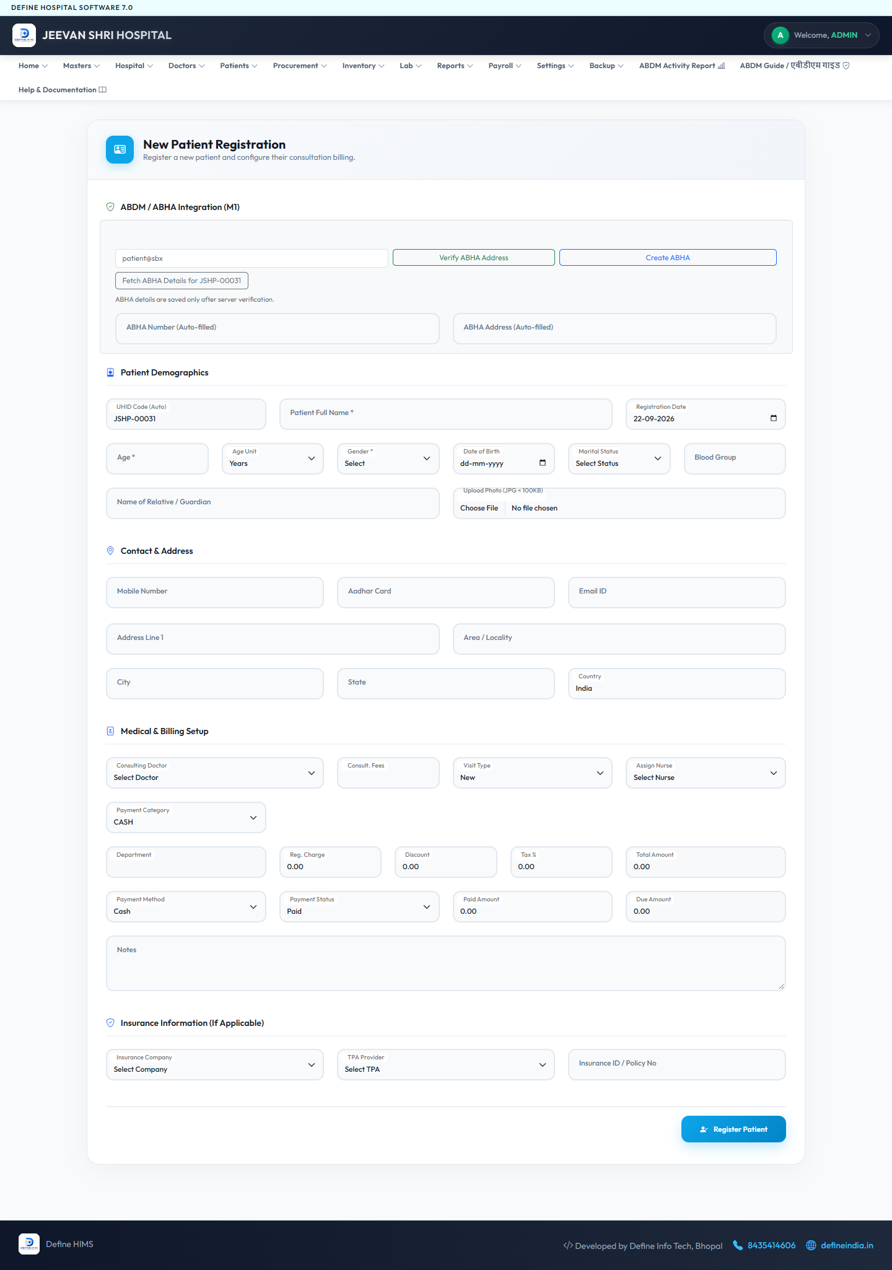Open the Registration Date calendar picker icon
Image resolution: width=892 pixels, height=1270 pixels.
(x=773, y=418)
